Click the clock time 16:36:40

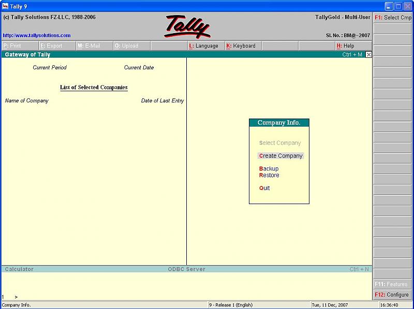(389, 305)
